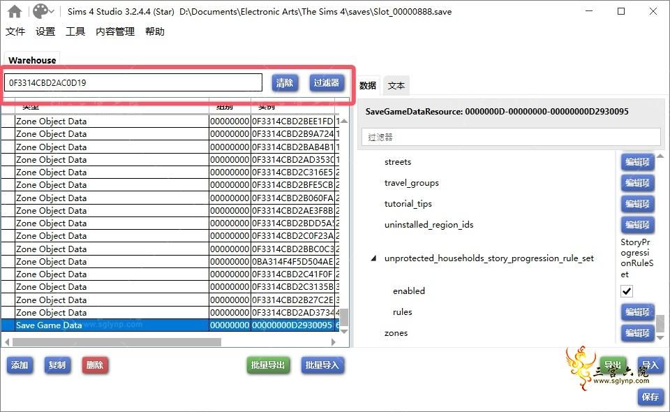The image size is (670, 412).
Task: Select row with instance 0F3314CBD2BFE5CB
Action: click(170, 185)
